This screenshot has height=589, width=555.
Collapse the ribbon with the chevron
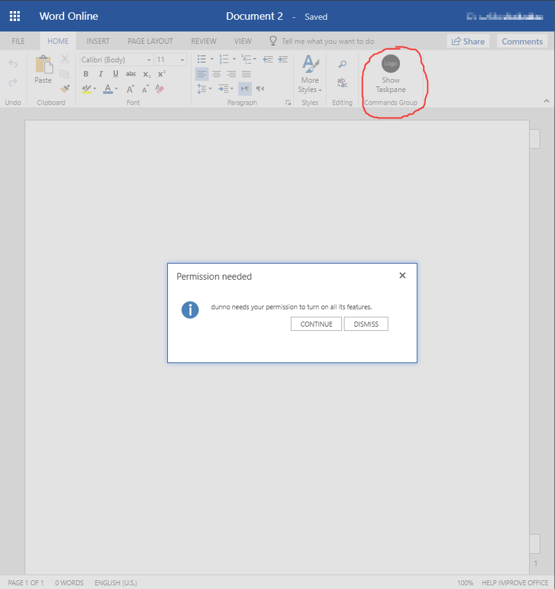coord(546,101)
